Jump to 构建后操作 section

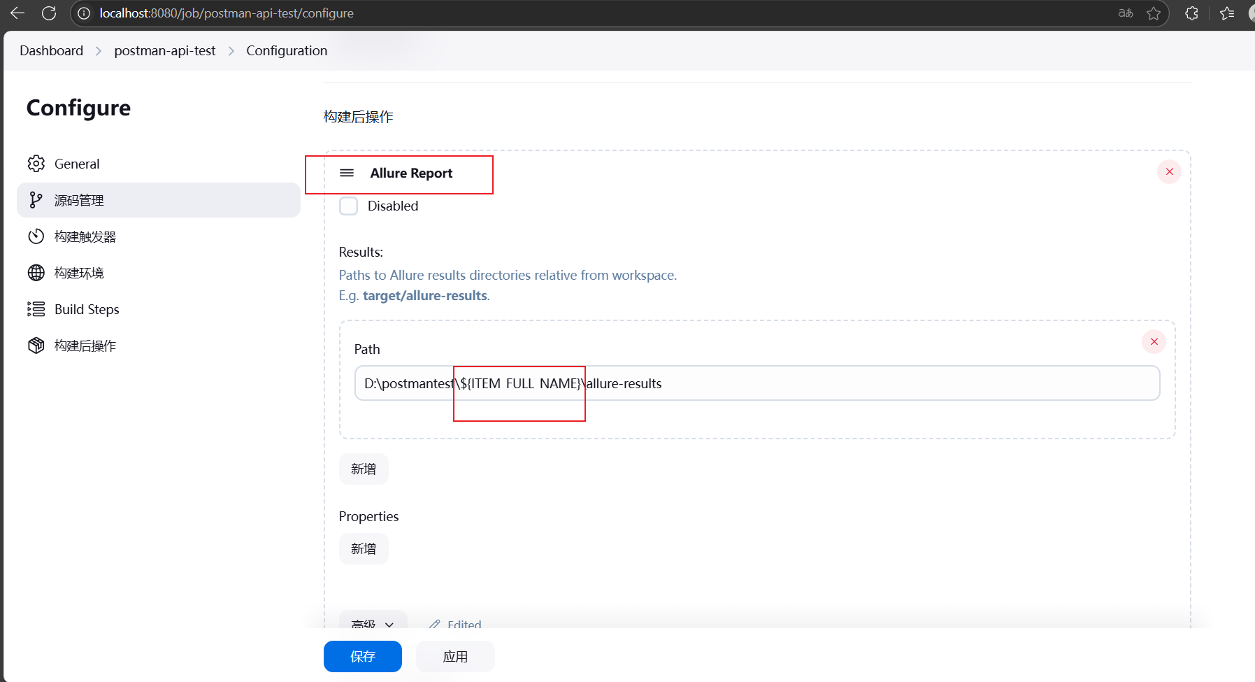click(159, 346)
